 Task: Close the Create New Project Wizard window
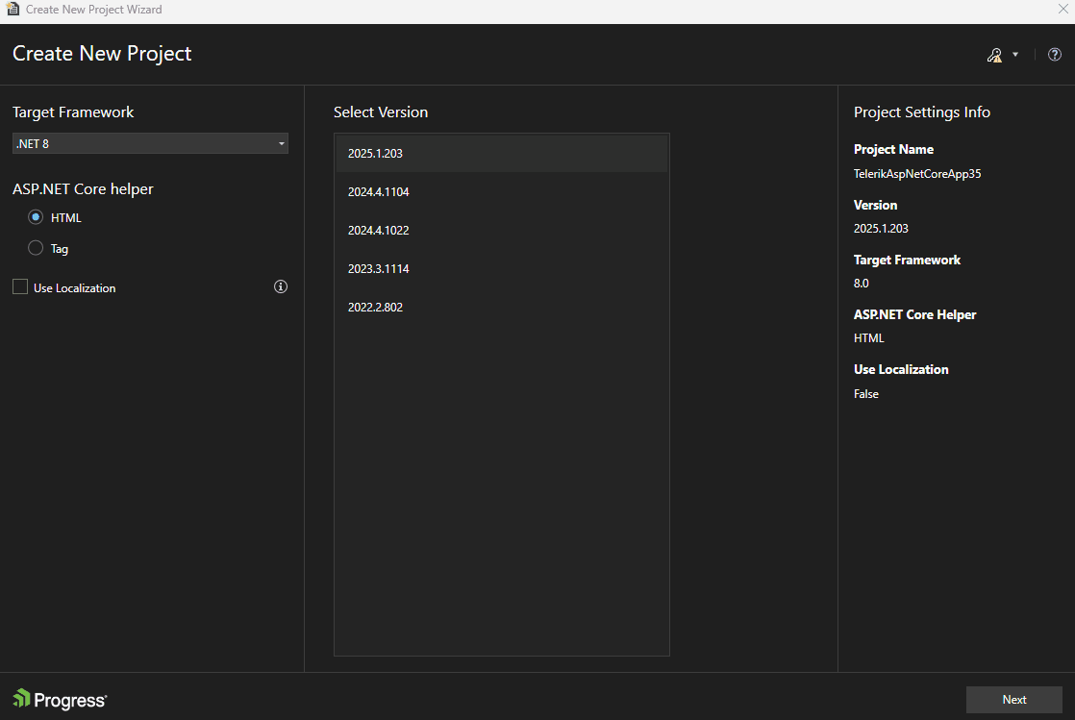(x=1062, y=9)
